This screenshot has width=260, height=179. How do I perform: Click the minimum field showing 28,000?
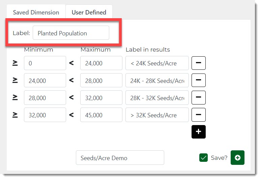pyautogui.click(x=45, y=97)
